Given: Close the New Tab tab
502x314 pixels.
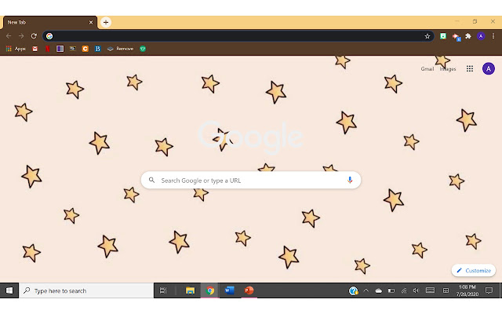Looking at the screenshot, I should pos(91,23).
